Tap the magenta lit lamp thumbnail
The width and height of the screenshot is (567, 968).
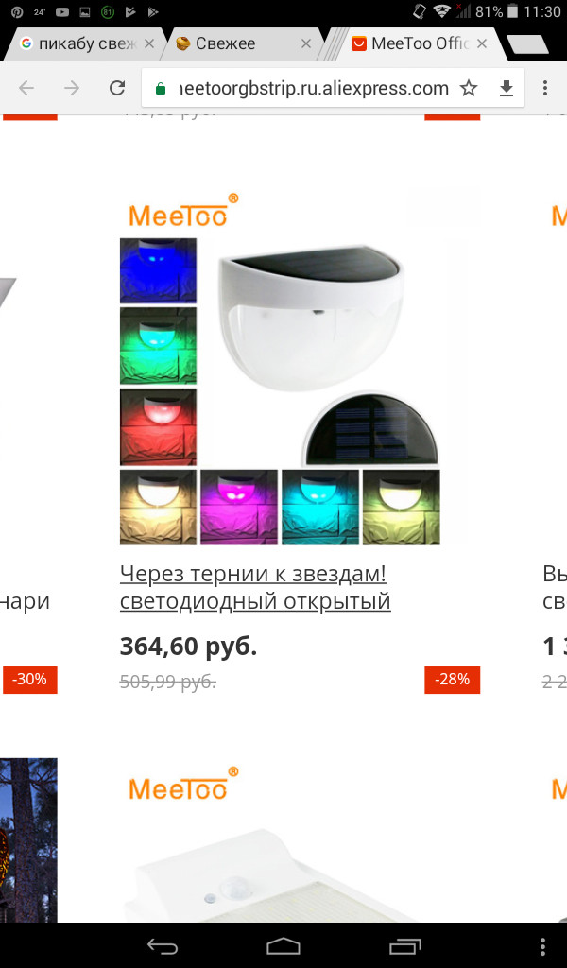coord(239,507)
